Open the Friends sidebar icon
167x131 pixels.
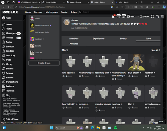tap(4, 38)
